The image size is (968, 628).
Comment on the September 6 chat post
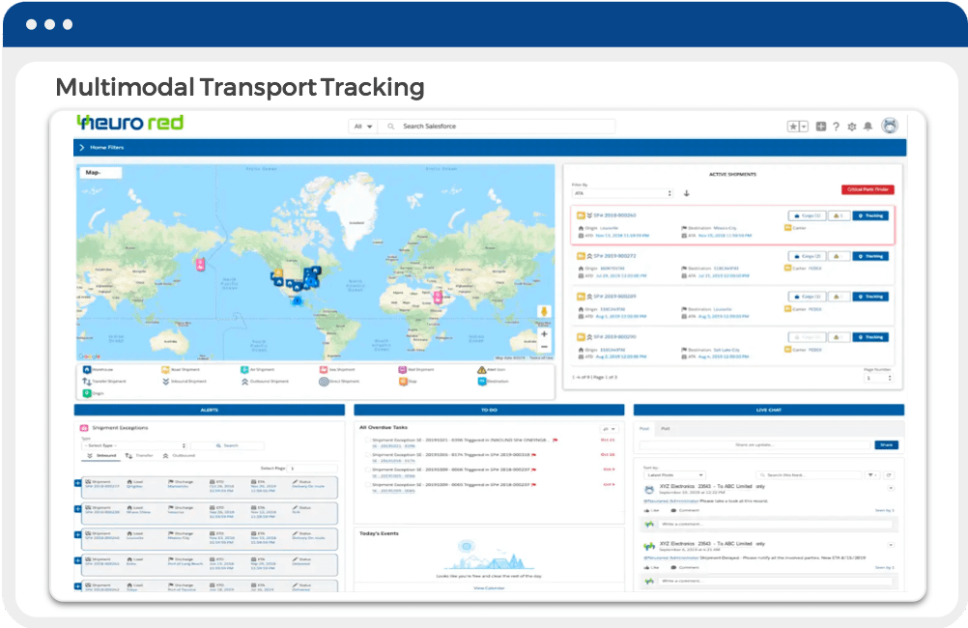tap(685, 567)
